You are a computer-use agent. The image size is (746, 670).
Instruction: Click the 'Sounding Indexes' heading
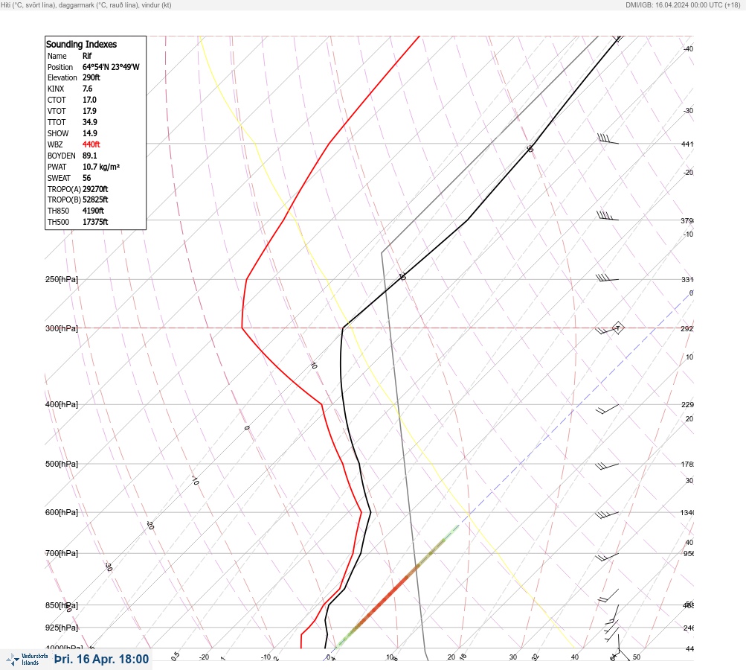(81, 44)
